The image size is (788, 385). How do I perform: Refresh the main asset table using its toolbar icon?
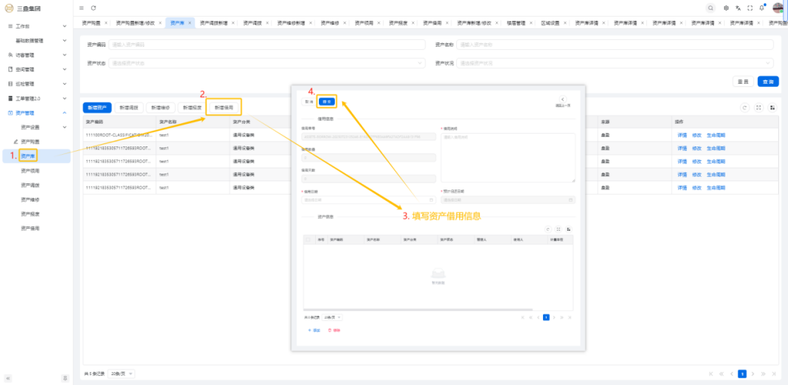tap(745, 108)
